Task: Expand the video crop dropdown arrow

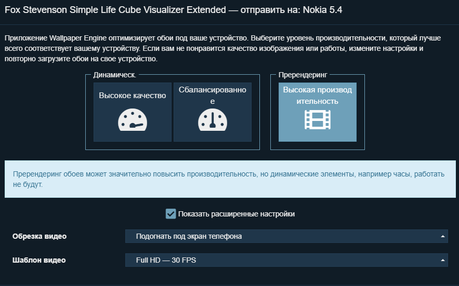Action: coord(443,236)
